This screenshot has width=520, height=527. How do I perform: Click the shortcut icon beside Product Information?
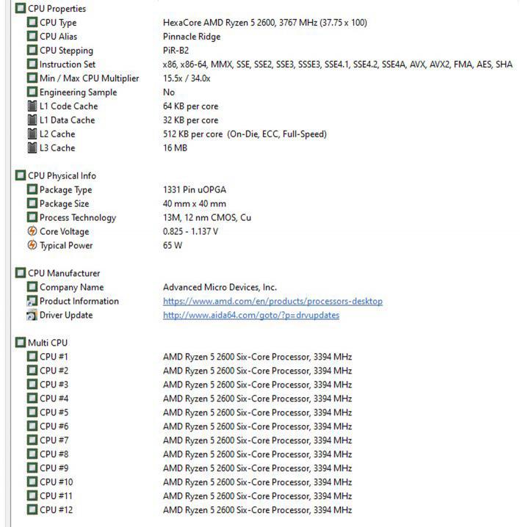[32, 301]
